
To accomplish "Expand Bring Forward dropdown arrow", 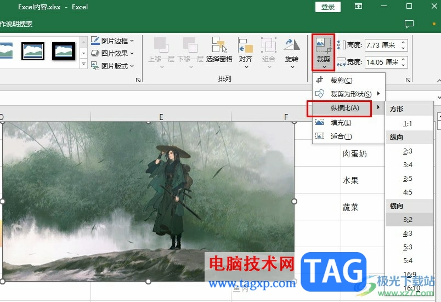I will pos(162,67).
